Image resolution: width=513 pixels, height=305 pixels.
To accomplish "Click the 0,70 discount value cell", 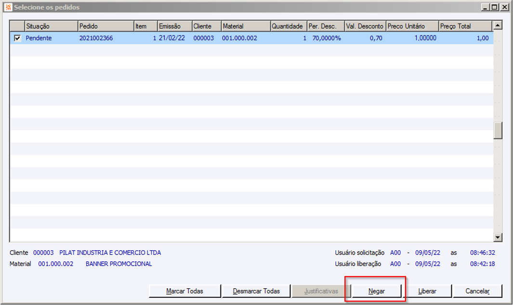I will 376,38.
